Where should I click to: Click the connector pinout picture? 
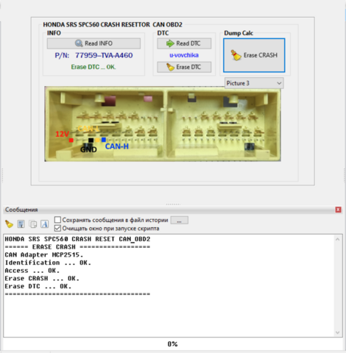163,124
